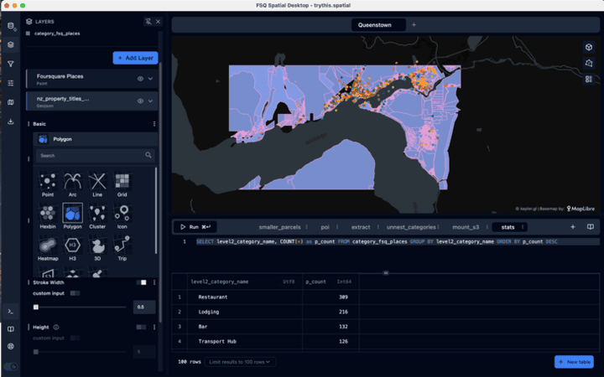
Task: Toggle 3D map view icon
Action: [589, 47]
